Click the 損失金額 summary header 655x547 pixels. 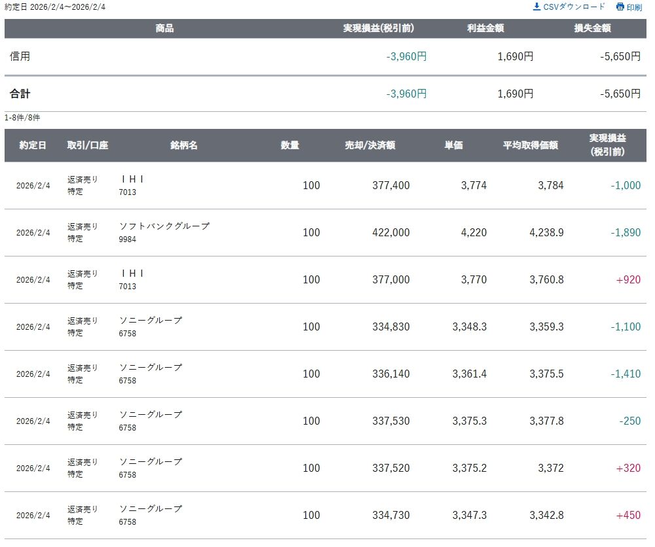[x=592, y=29]
